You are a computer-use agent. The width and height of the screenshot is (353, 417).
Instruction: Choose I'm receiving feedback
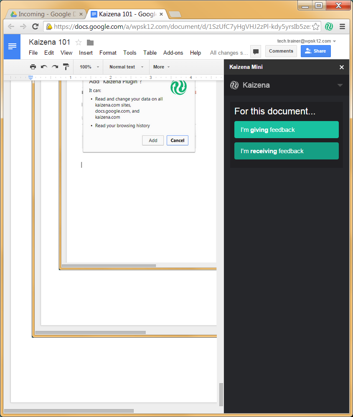(x=287, y=151)
